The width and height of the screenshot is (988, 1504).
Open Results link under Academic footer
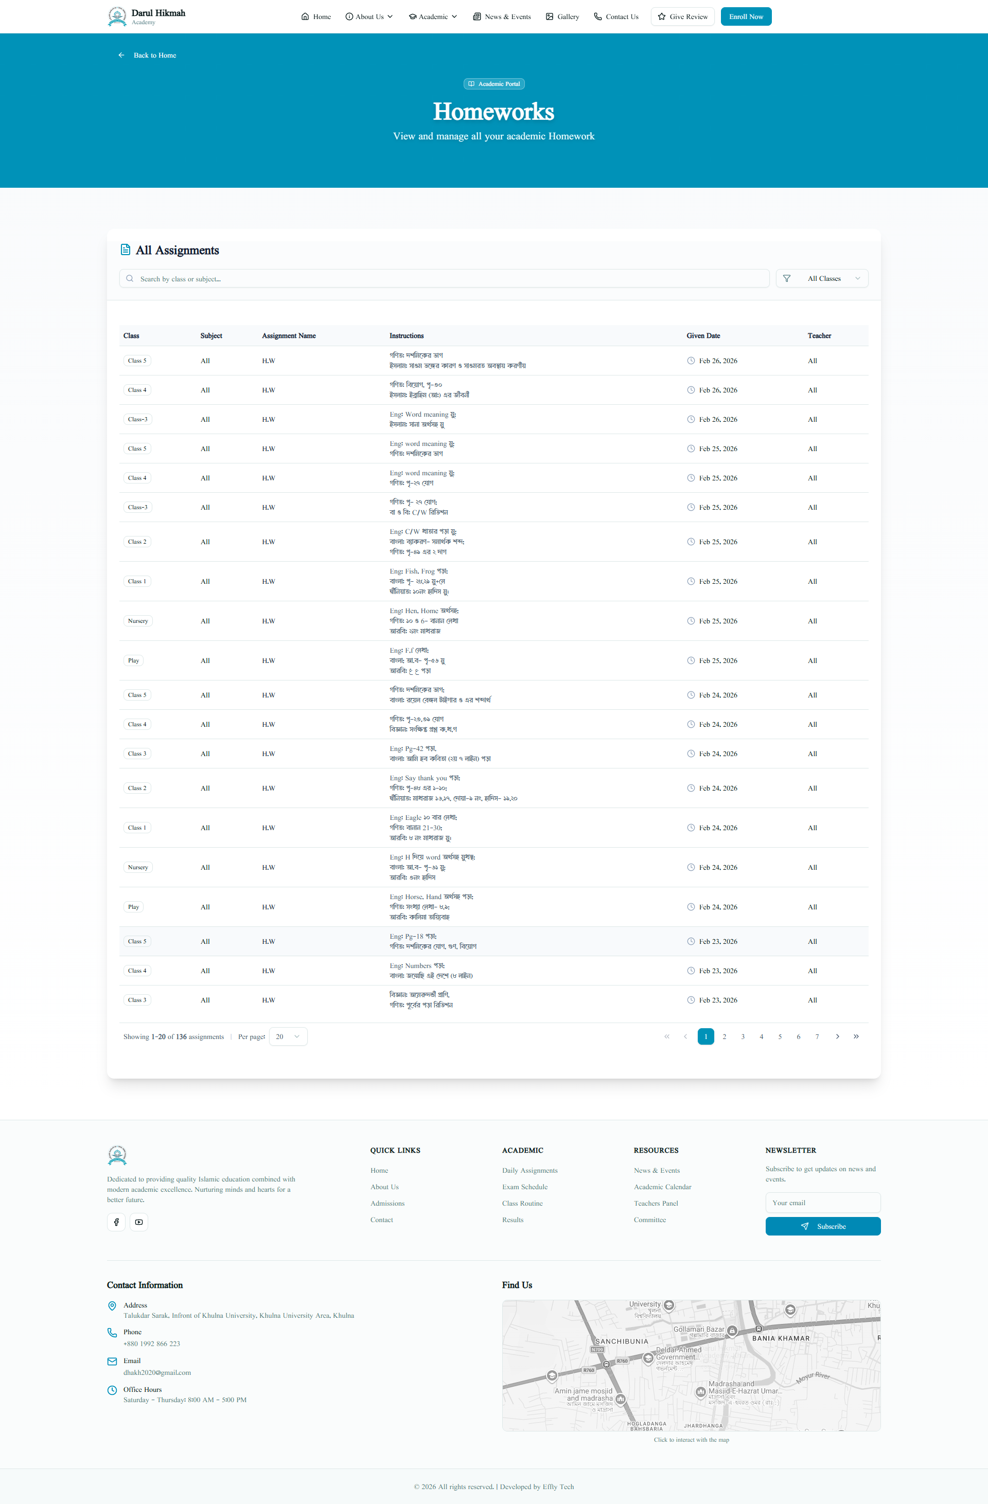pyautogui.click(x=513, y=1220)
